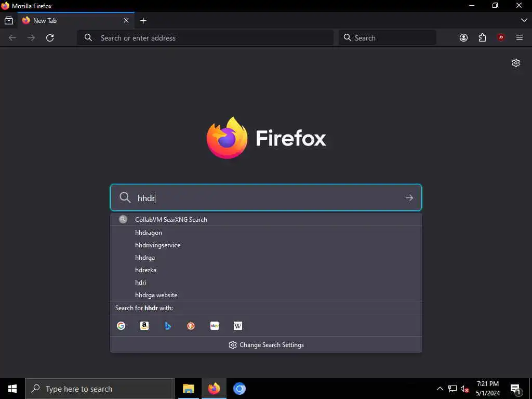Submit search with the arrow button
This screenshot has width=532, height=399.
(409, 198)
